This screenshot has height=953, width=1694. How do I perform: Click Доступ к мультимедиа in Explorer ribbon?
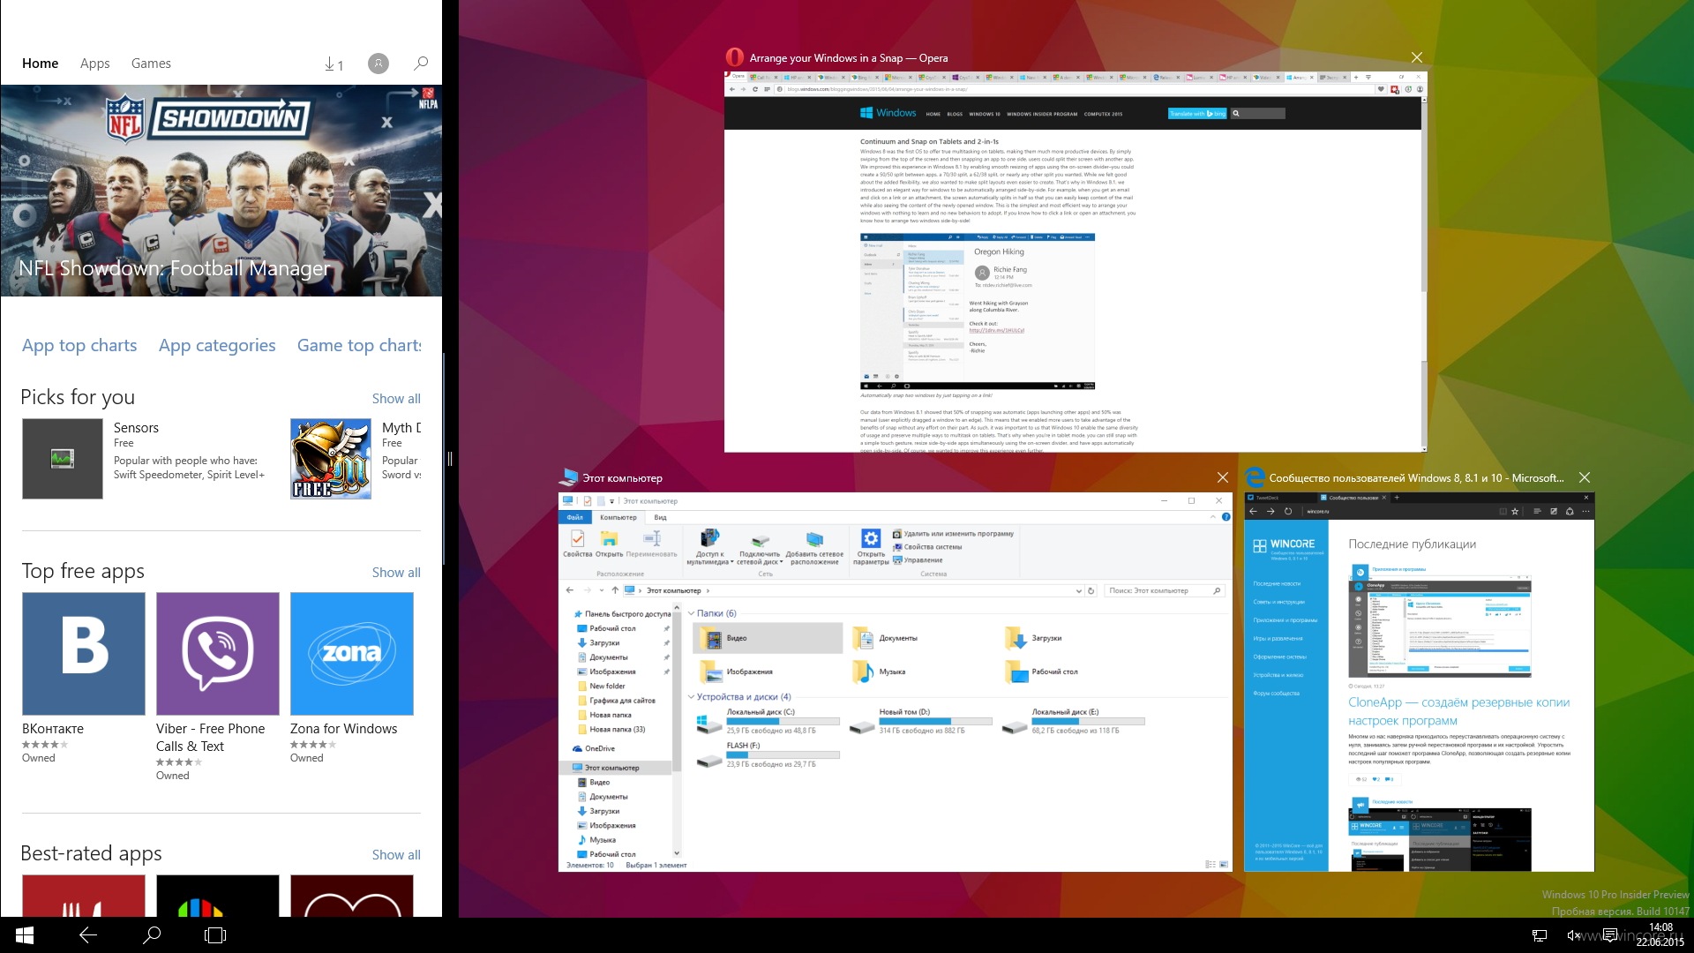pos(709,546)
